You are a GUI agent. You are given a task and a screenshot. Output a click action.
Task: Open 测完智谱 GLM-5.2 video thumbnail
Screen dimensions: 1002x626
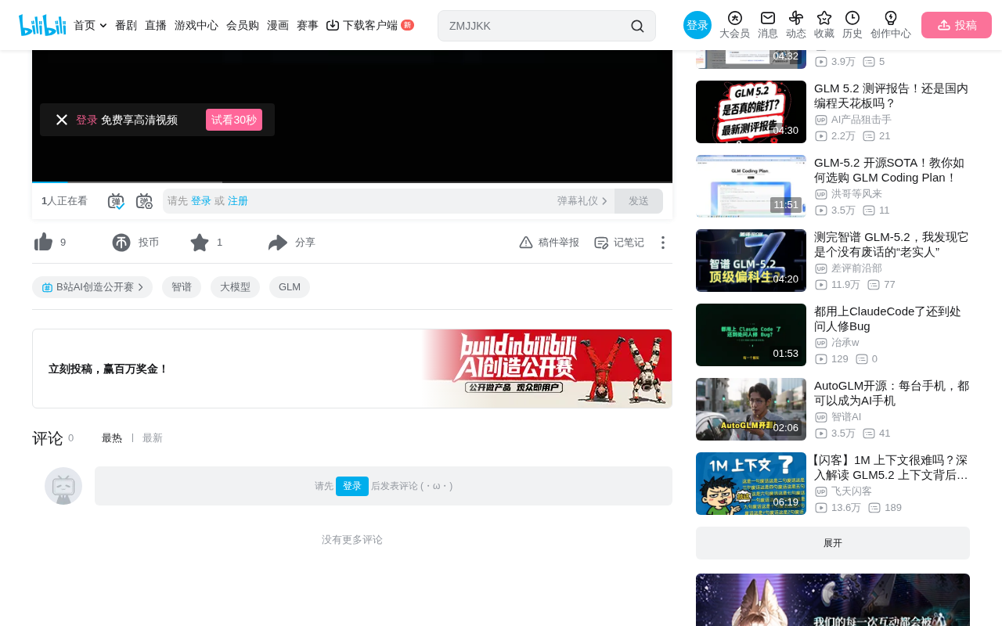coord(751,261)
